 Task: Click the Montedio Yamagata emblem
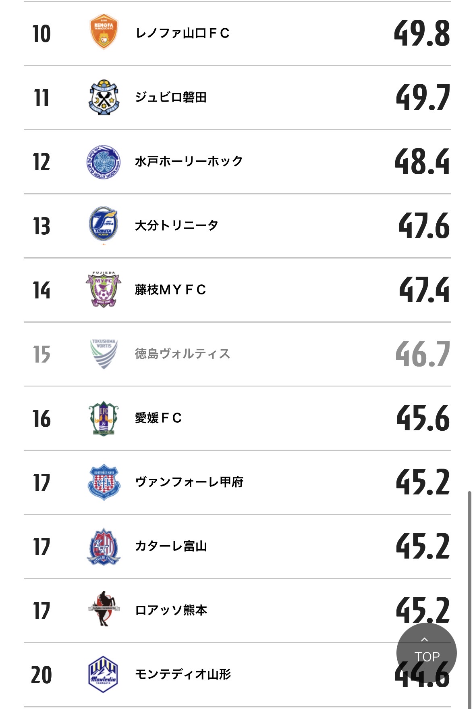[x=103, y=674]
